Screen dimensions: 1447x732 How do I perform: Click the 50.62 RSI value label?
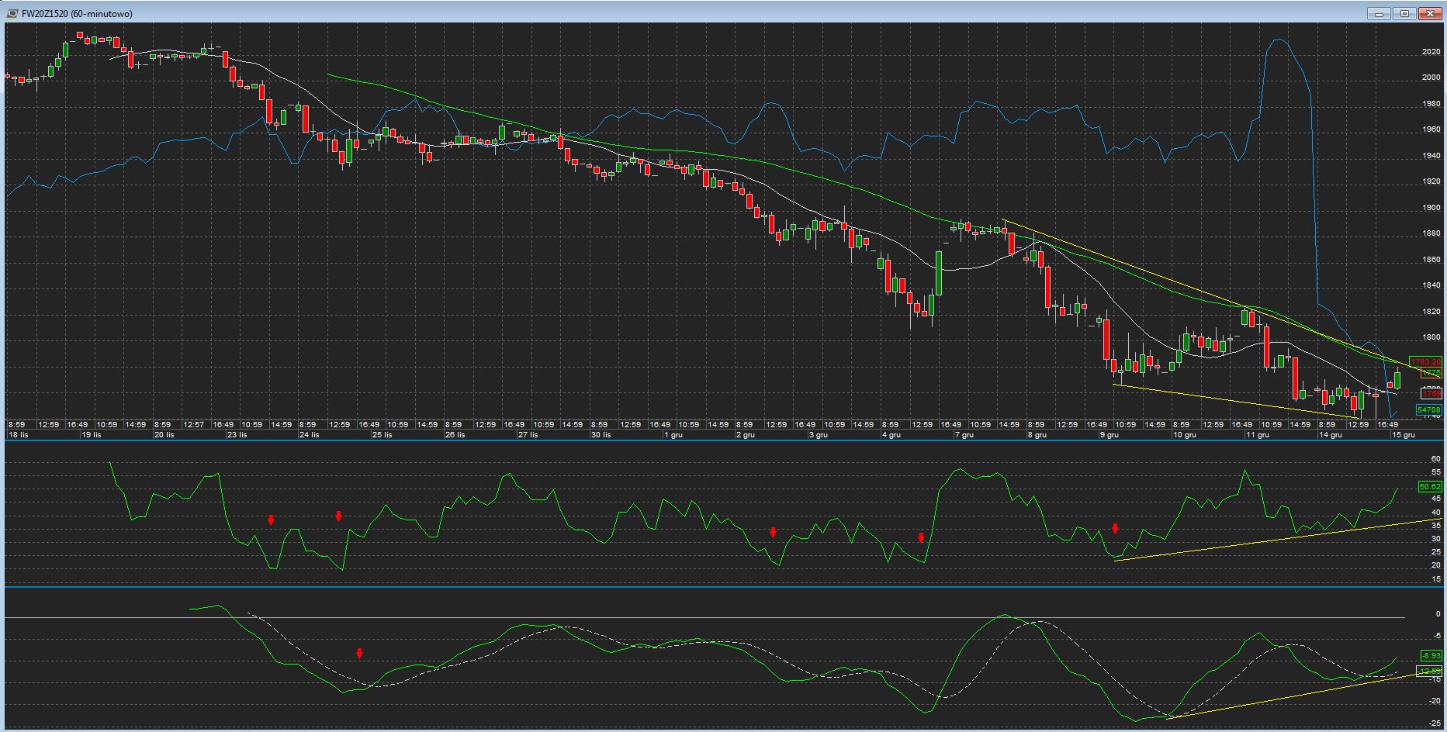[1429, 487]
